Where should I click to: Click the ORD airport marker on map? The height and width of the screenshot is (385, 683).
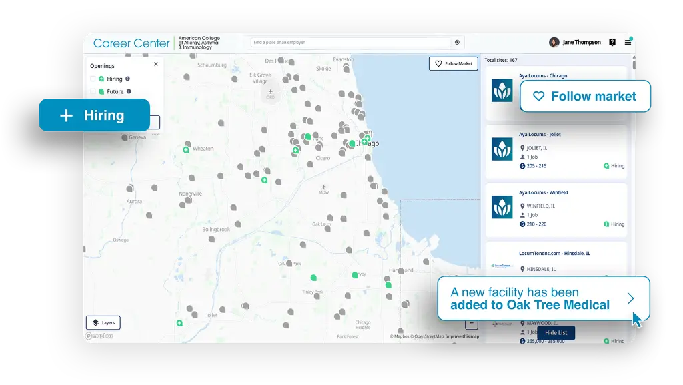tap(271, 93)
